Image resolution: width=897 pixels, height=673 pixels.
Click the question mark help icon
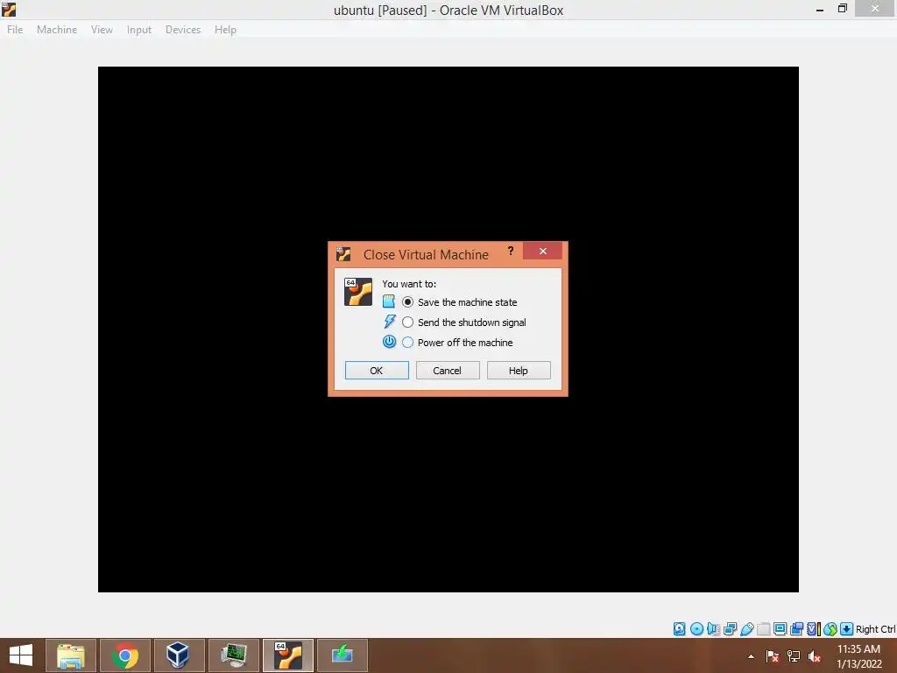(x=511, y=251)
